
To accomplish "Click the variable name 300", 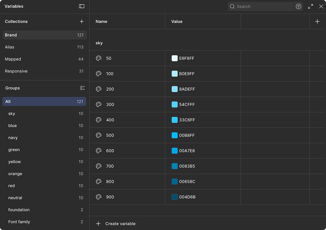I will pyautogui.click(x=110, y=104).
